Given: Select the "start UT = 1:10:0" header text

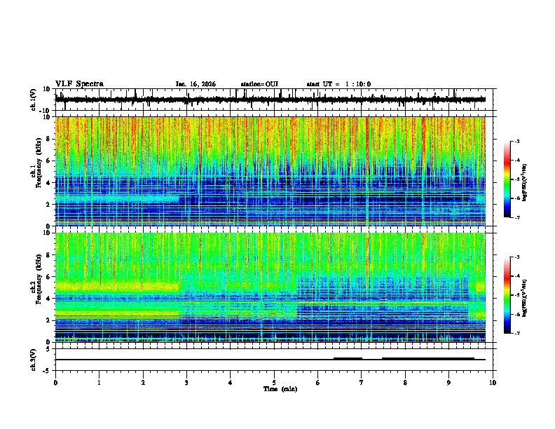Looking at the screenshot, I should (338, 84).
